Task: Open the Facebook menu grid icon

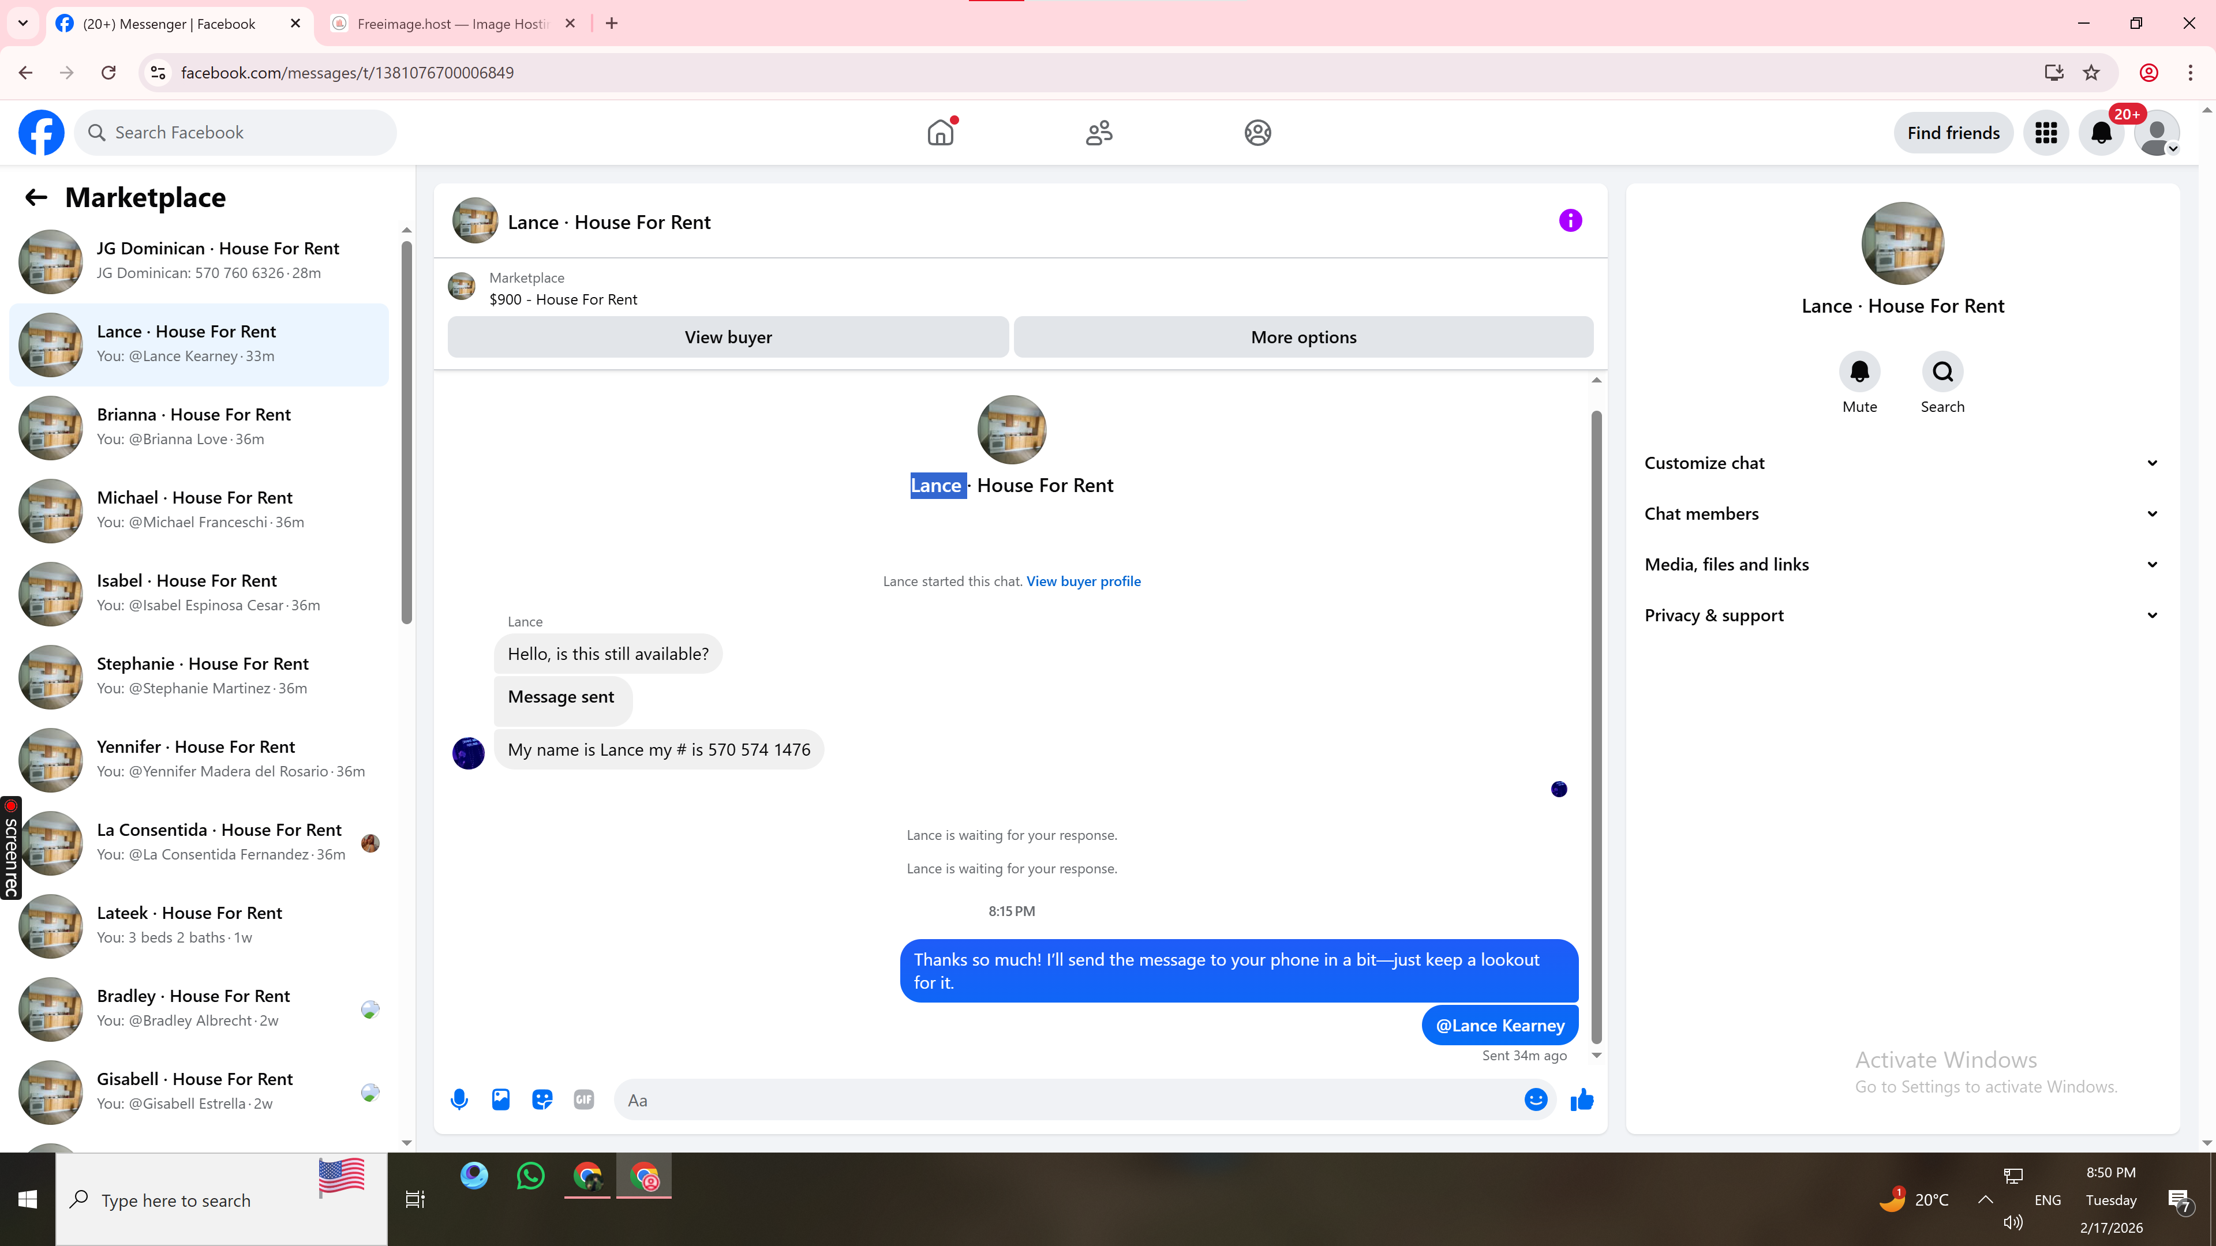Action: 2046,133
